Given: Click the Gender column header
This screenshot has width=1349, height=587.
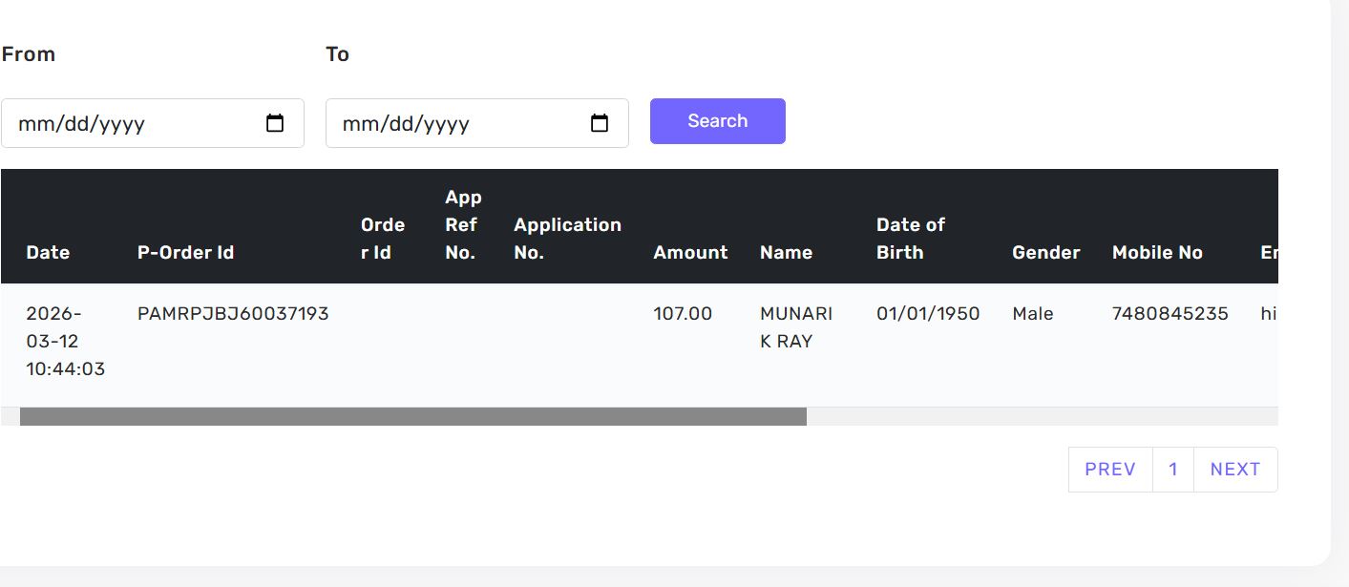Looking at the screenshot, I should point(1045,252).
